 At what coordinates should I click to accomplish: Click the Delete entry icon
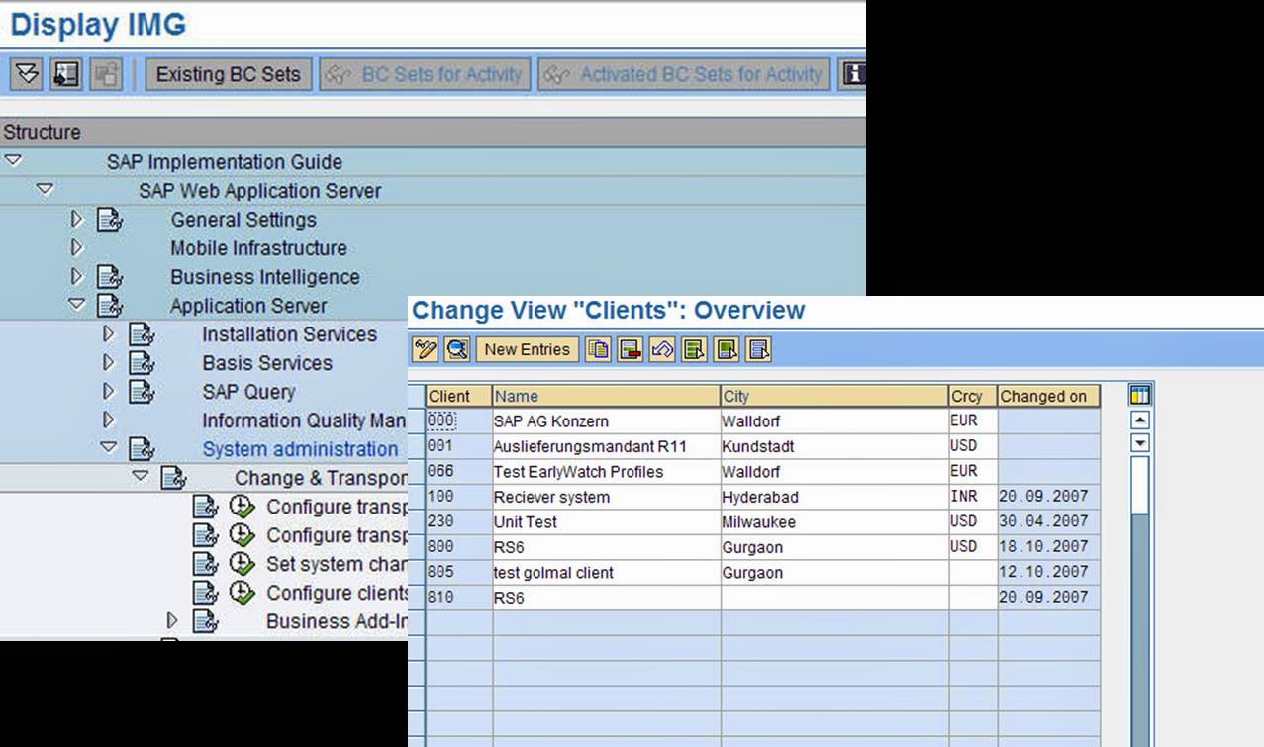630,348
